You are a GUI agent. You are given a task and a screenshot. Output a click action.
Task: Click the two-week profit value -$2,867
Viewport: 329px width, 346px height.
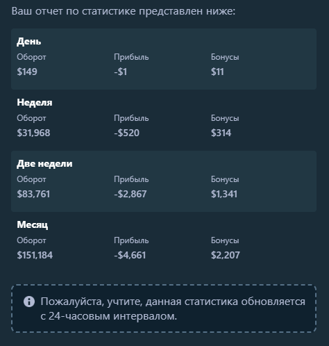click(x=130, y=194)
